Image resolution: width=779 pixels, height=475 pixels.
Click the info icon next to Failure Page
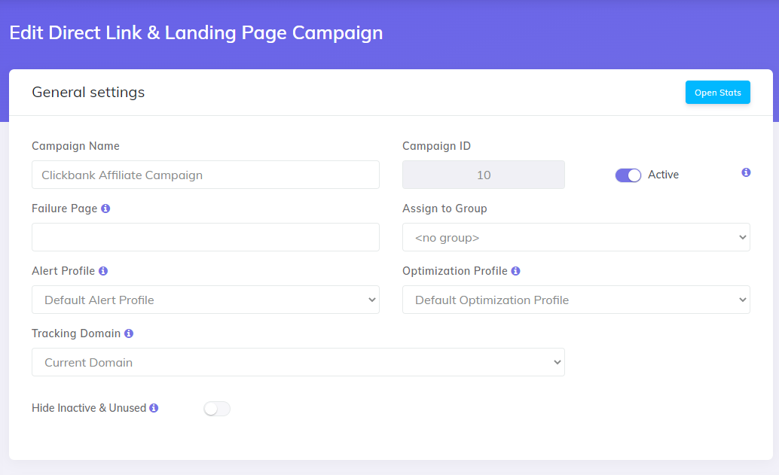105,209
